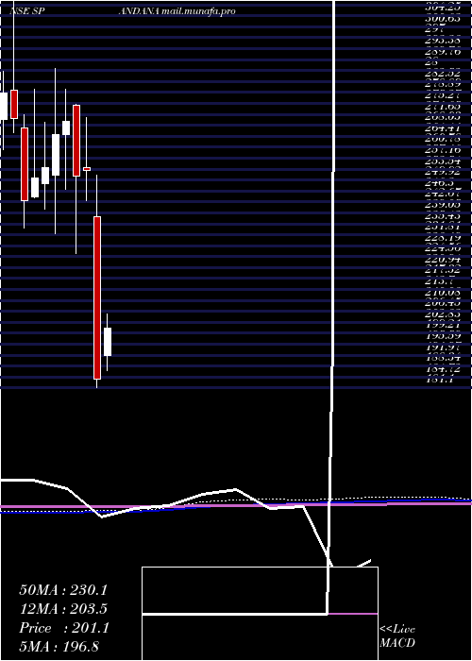Click the 184.72 price axis label
Image resolution: width=472 pixels, height=661 pixels.
(x=443, y=369)
